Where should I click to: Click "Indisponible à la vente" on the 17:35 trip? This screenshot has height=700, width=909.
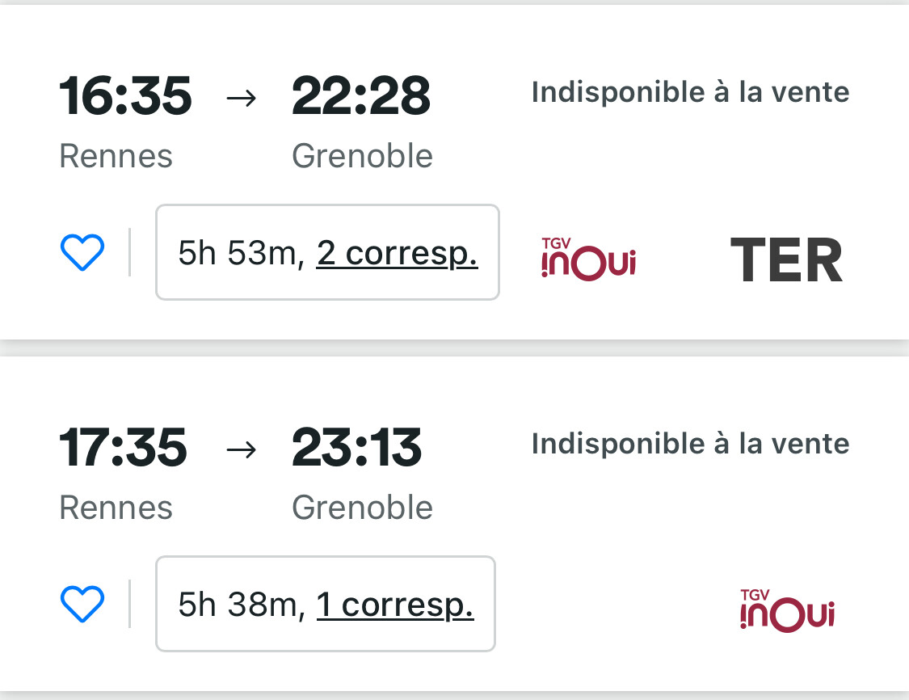(690, 444)
